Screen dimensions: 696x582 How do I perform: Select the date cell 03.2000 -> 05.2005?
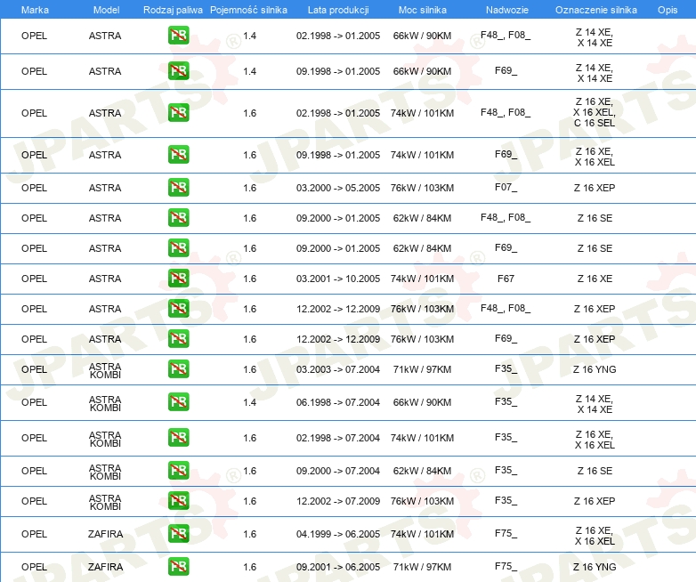tap(338, 188)
